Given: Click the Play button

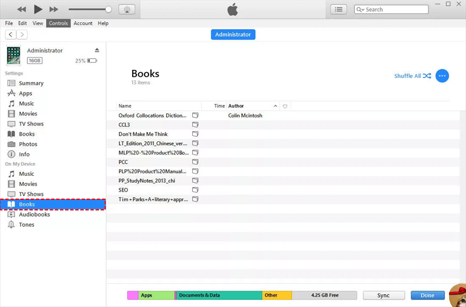Looking at the screenshot, I should 38,9.
